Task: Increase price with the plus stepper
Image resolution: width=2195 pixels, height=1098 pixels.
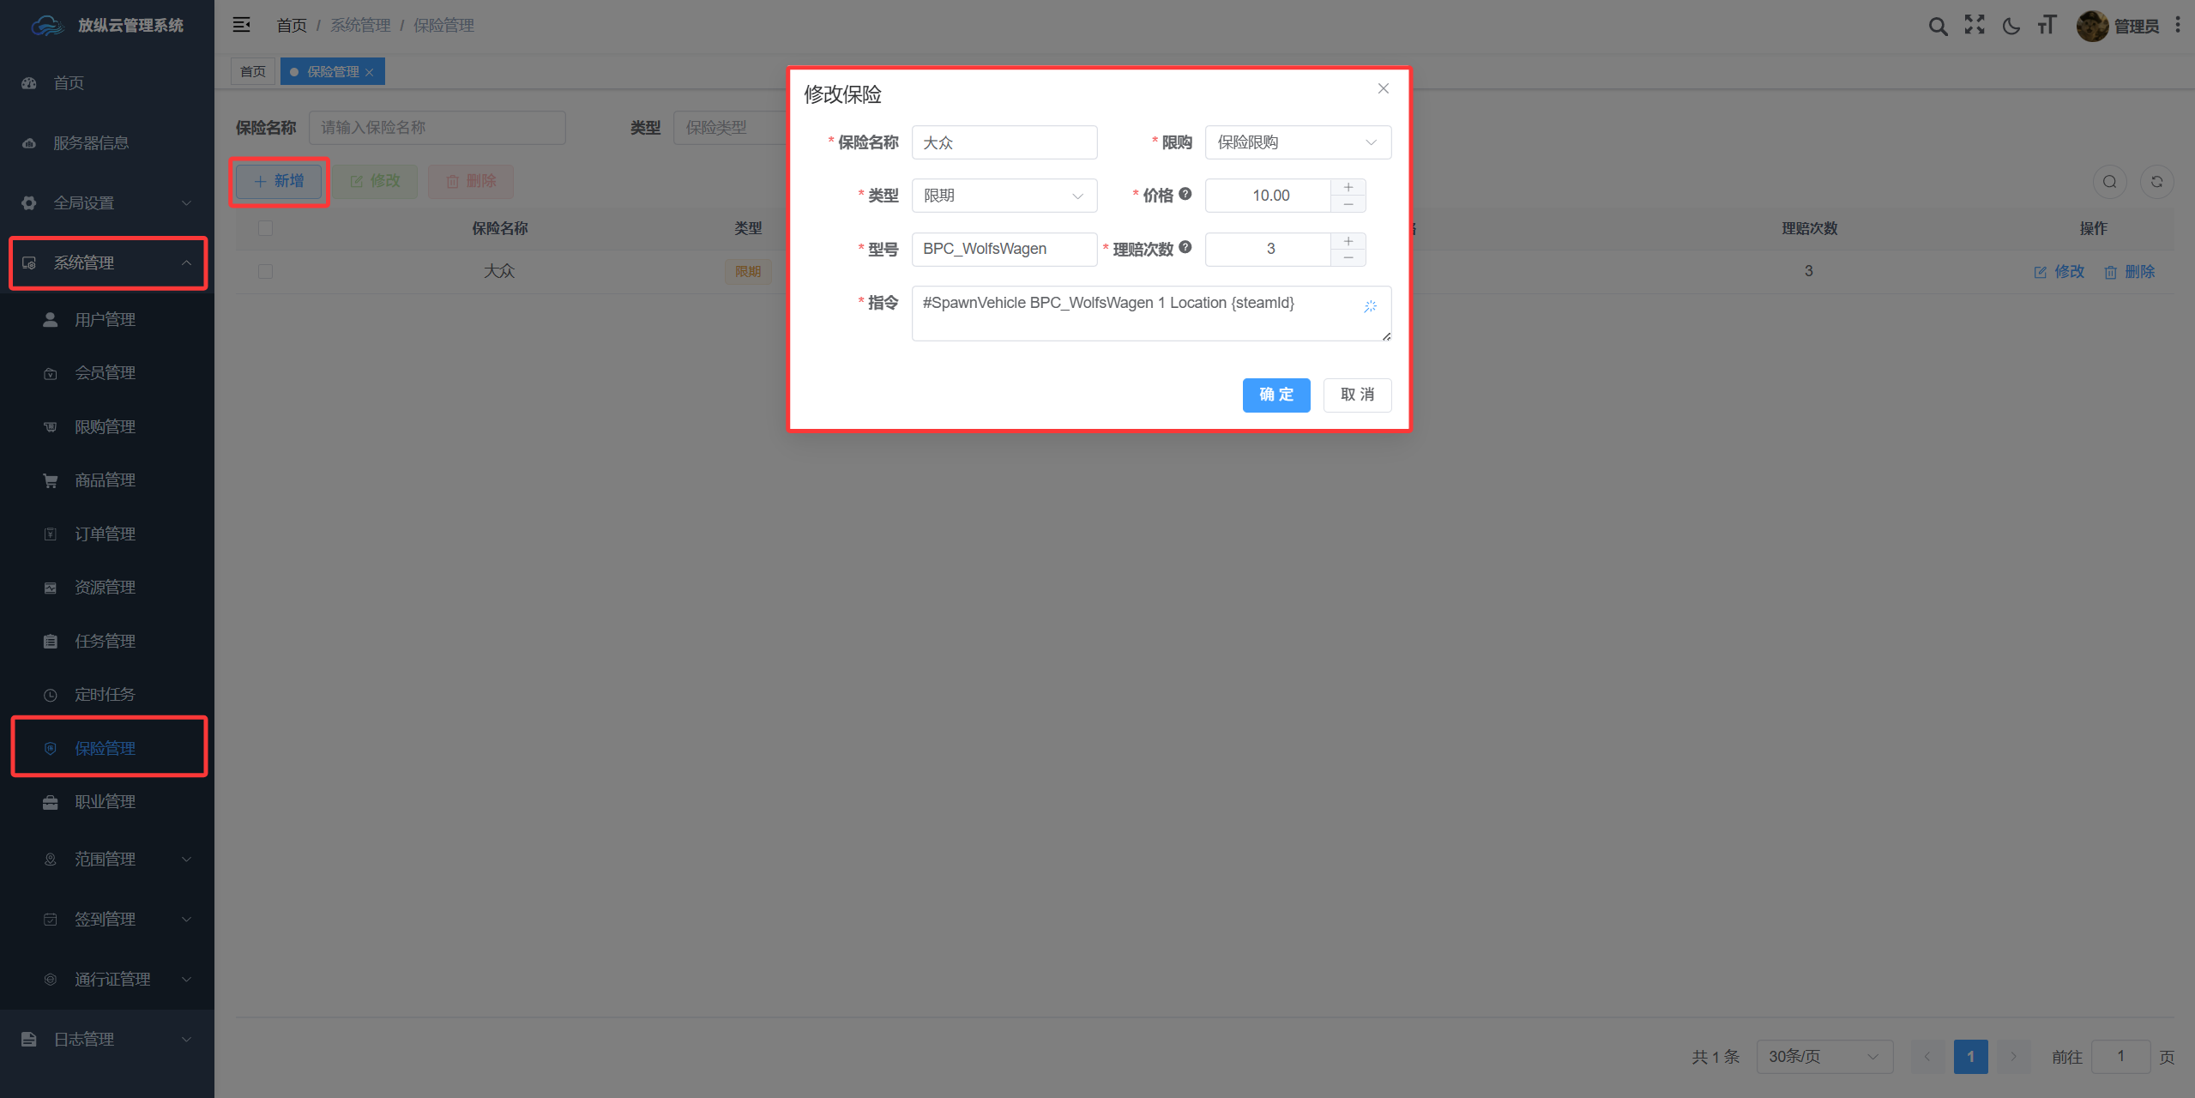Action: coord(1348,187)
